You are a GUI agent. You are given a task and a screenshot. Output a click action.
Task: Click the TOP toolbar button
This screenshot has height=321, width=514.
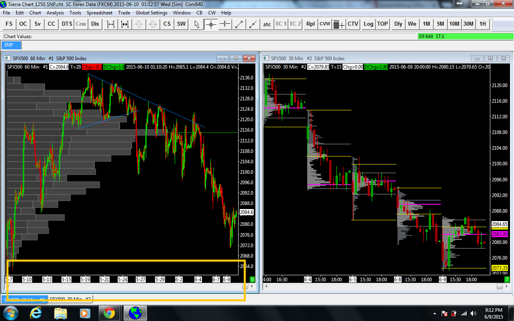coord(382,24)
